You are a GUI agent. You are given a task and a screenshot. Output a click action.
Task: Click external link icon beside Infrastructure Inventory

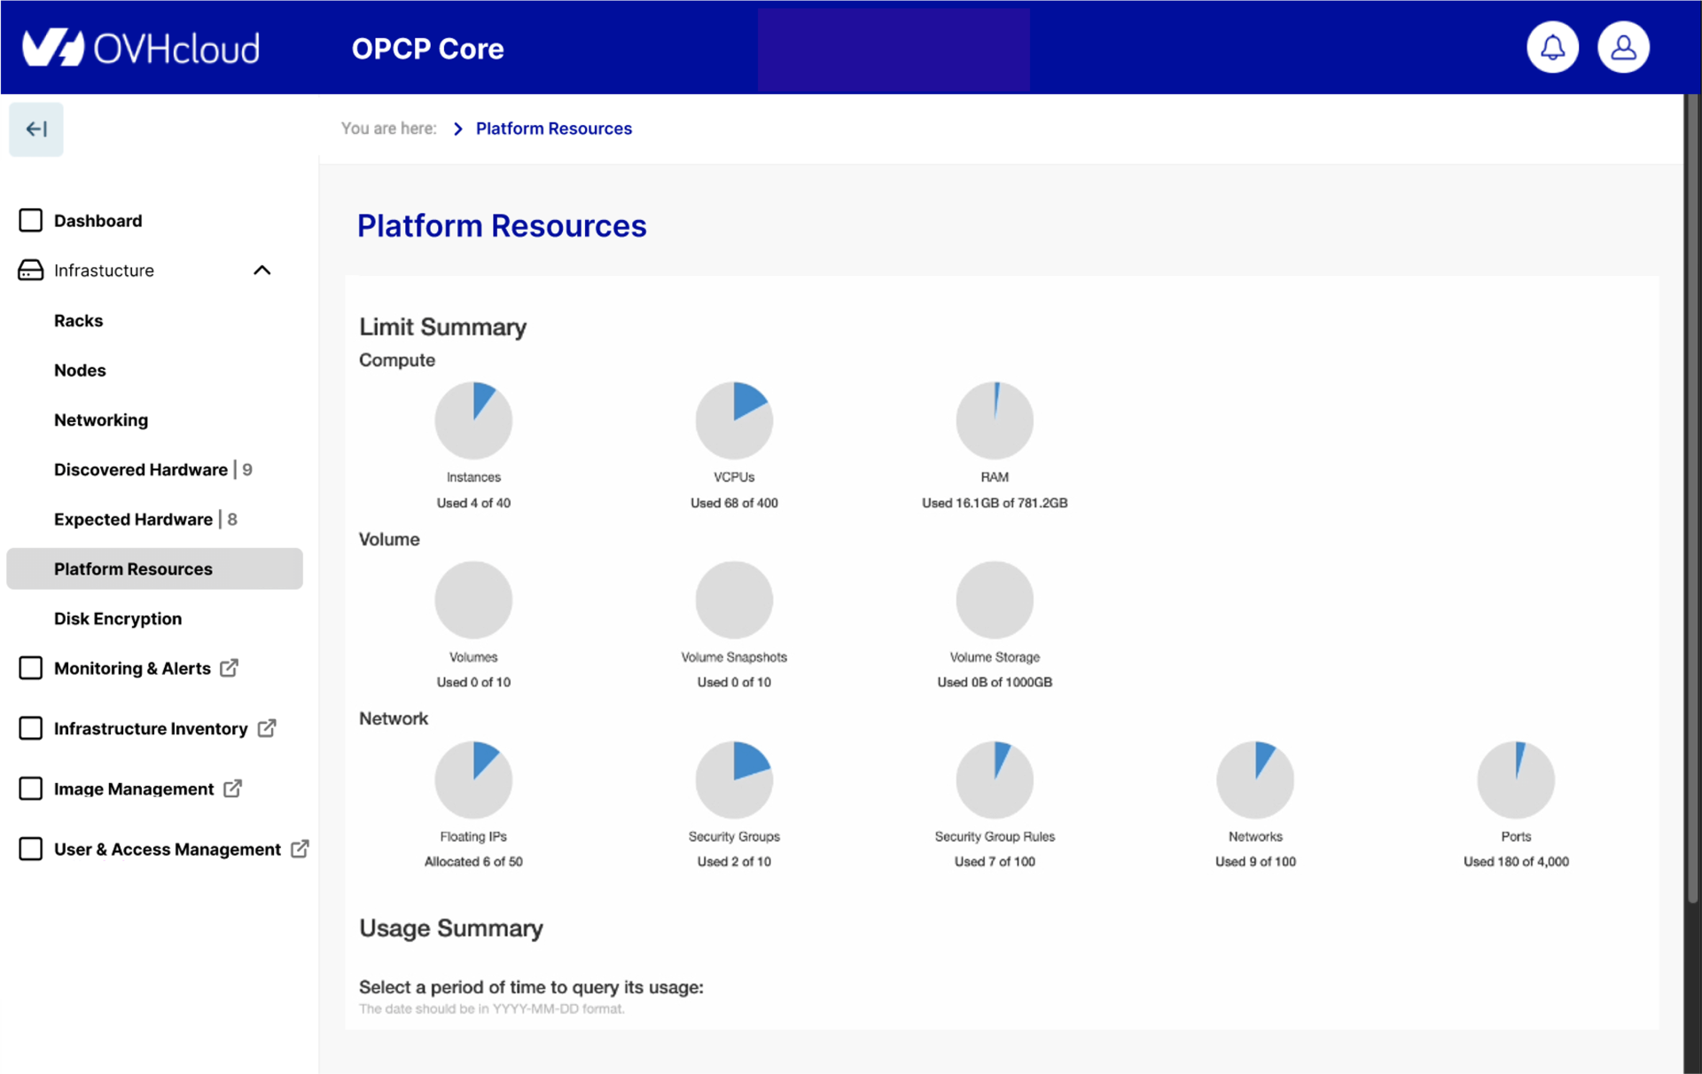[267, 728]
